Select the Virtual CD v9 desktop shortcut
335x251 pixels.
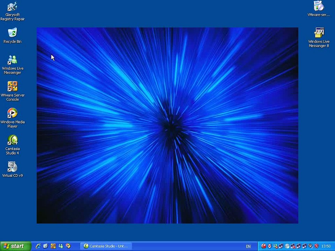click(13, 170)
